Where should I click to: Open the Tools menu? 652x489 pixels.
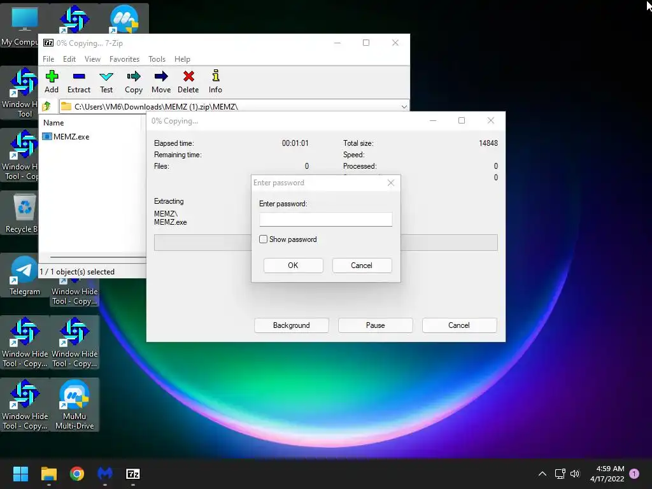(157, 59)
